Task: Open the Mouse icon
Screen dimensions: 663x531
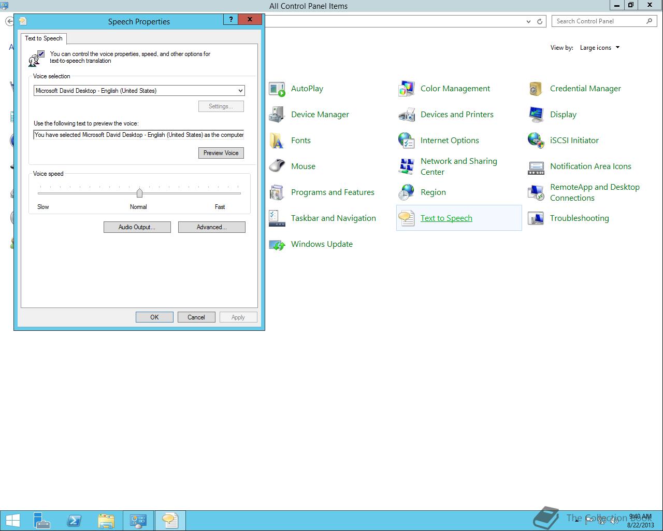Action: (277, 166)
